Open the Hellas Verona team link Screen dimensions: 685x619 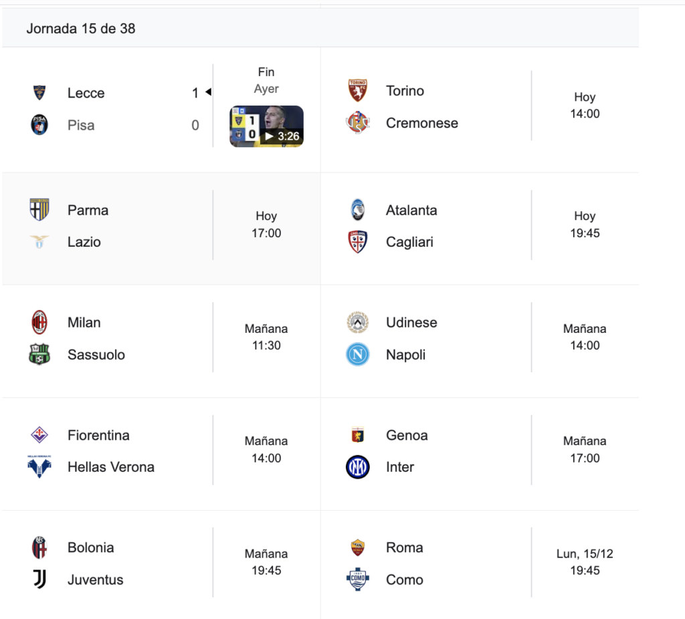[110, 467]
